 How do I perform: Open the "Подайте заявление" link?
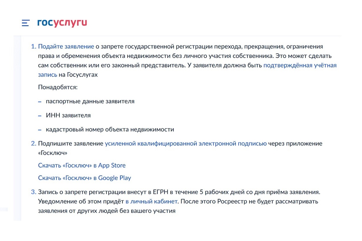tap(66, 46)
